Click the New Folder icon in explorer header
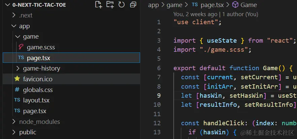Viewport: 297px width, 139px height. click(110, 5)
